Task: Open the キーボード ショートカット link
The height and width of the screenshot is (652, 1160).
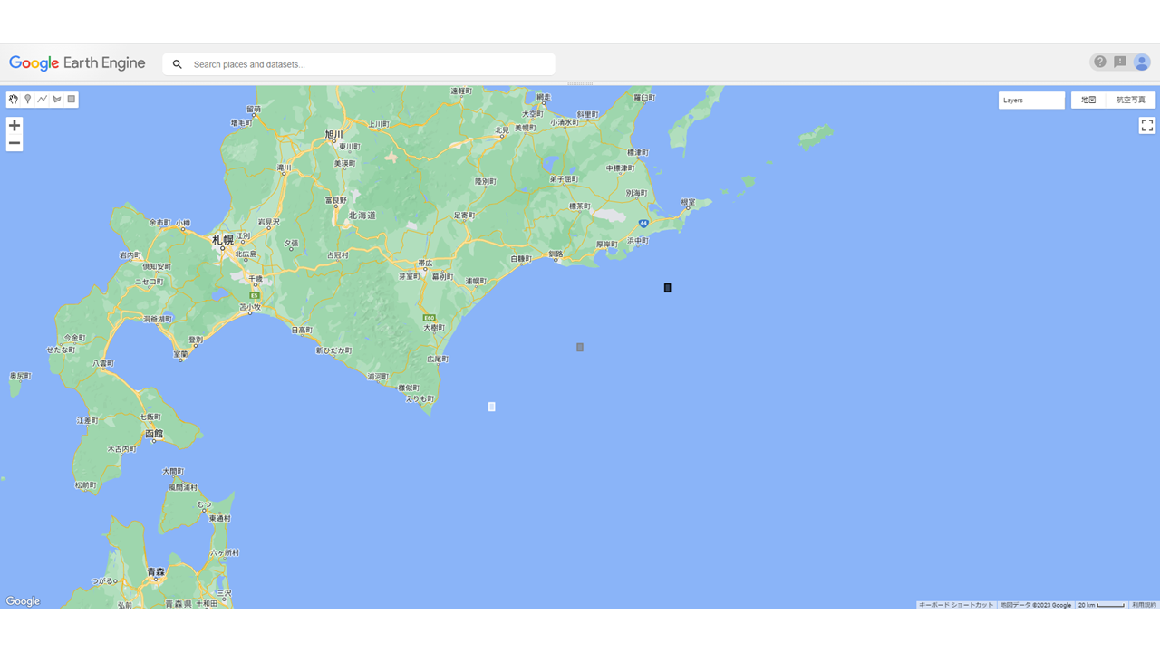Action: pyautogui.click(x=955, y=605)
